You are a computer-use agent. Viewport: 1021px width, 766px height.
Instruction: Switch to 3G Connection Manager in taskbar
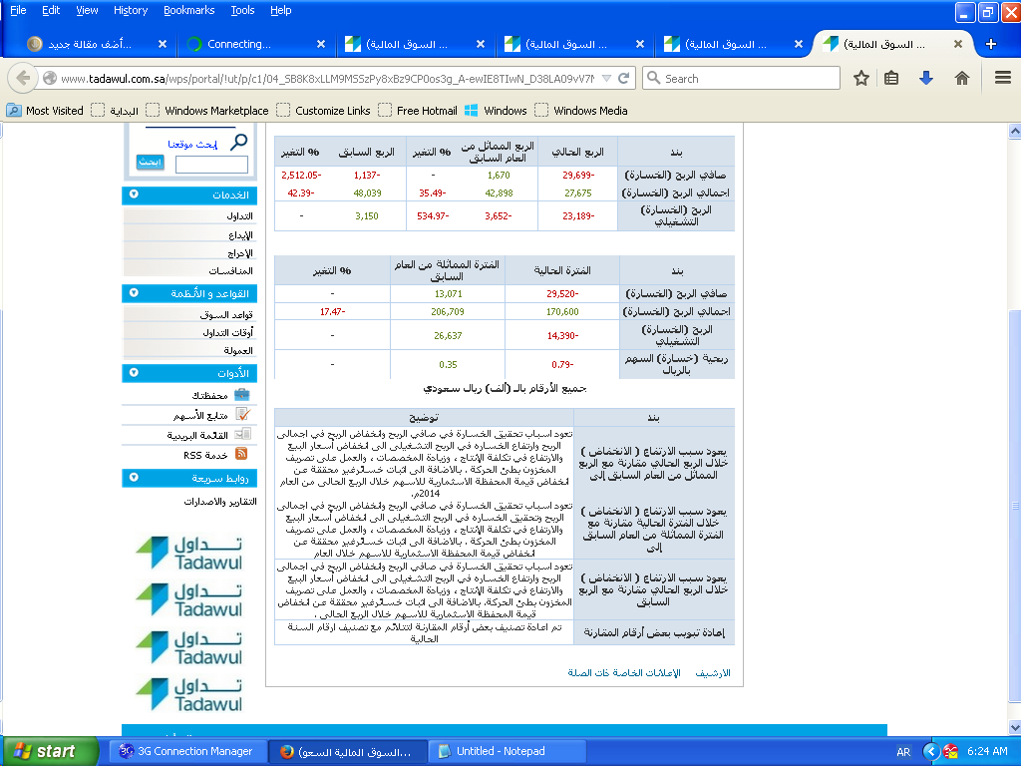186,751
